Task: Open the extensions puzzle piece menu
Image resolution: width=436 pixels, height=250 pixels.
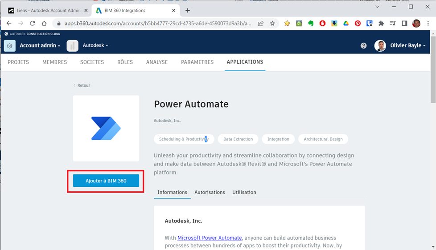Action: pos(381,24)
